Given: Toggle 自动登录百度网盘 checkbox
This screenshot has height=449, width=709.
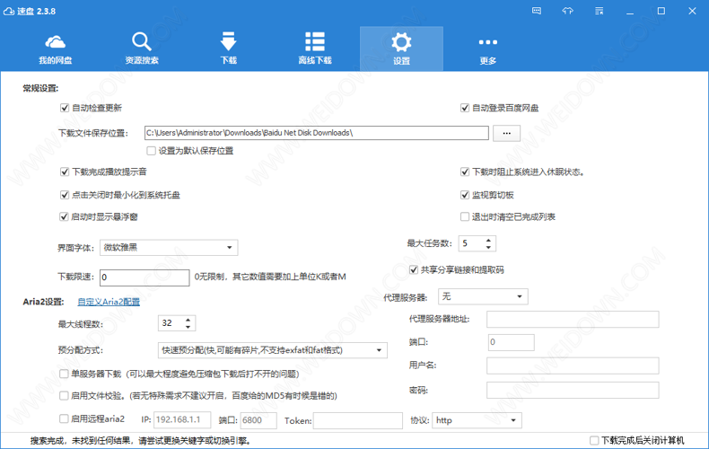Looking at the screenshot, I should tap(464, 108).
